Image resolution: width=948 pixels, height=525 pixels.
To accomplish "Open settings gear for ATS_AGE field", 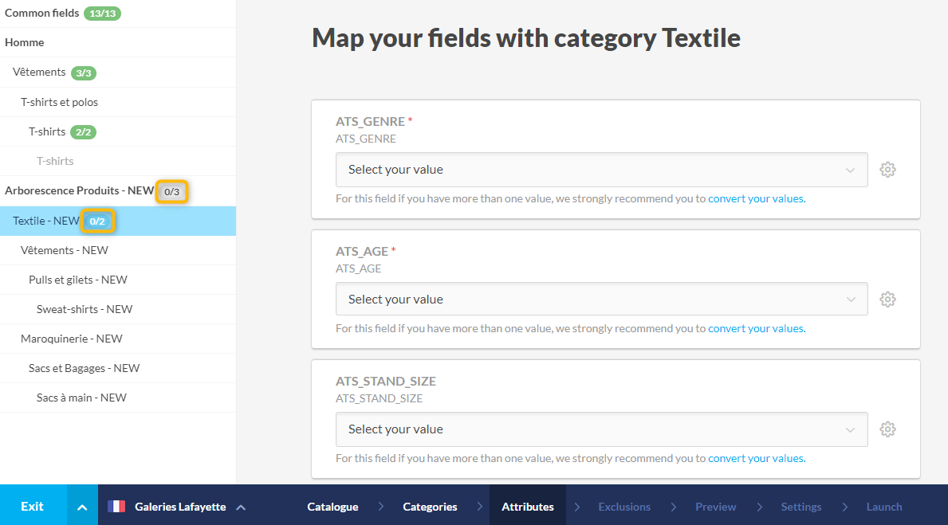I will pos(887,300).
